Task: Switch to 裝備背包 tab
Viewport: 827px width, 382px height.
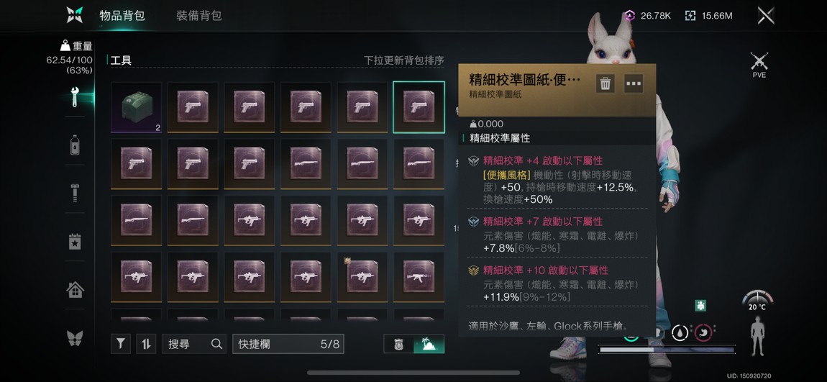Action: [198, 16]
